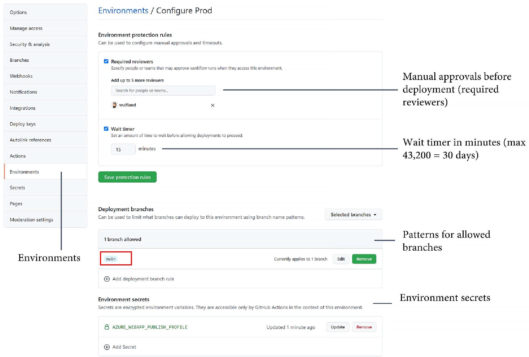This screenshot has width=529, height=357.
Task: Remove the AZURE_WEBAPP_PUBLISH_PROFILE secret
Action: [x=364, y=327]
